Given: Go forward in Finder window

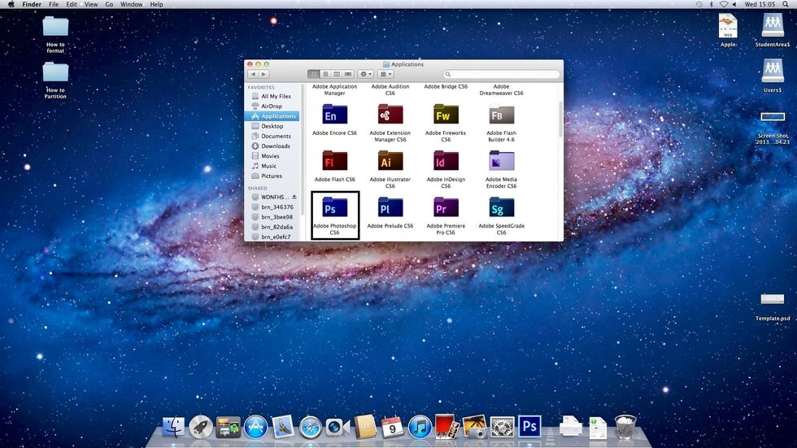Looking at the screenshot, I should tap(263, 74).
